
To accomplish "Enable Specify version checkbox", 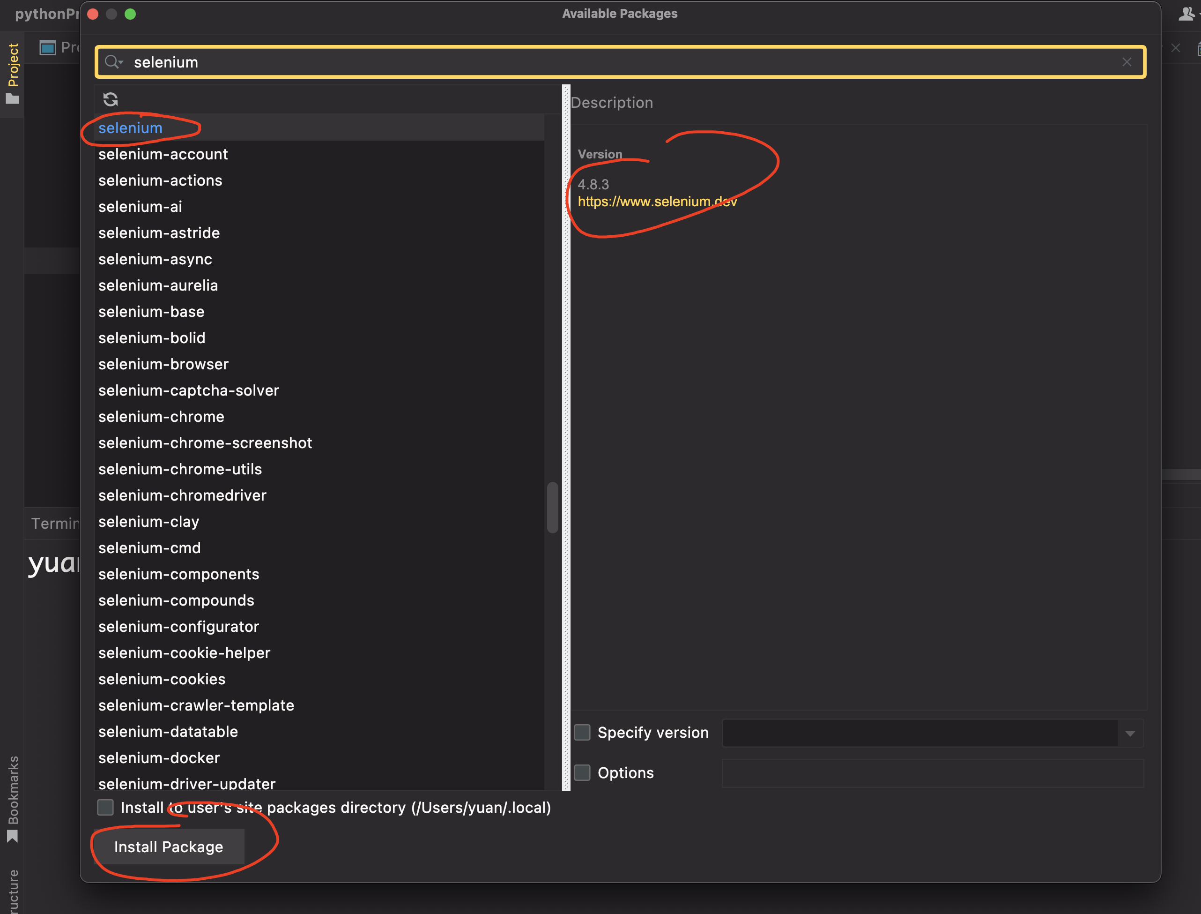I will (582, 732).
